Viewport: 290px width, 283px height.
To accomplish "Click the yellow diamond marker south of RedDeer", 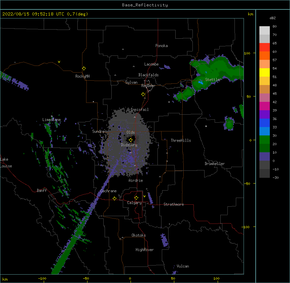I will pyautogui.click(x=143, y=94).
